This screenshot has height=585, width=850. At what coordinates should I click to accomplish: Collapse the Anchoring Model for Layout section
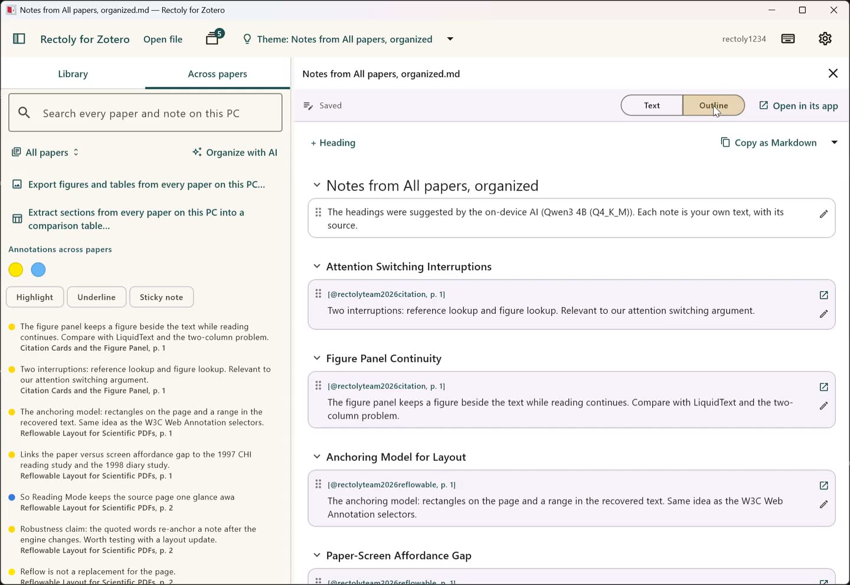coord(316,457)
